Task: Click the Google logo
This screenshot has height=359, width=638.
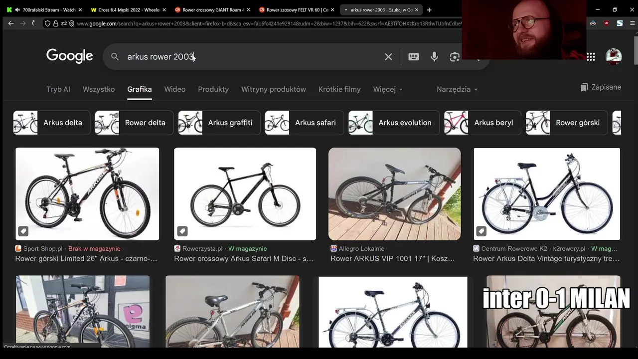Action: (70, 56)
